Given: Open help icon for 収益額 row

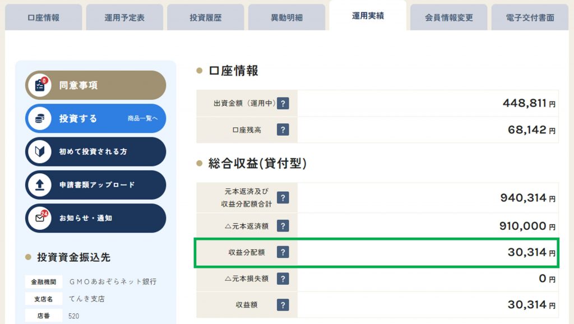Looking at the screenshot, I should (283, 304).
